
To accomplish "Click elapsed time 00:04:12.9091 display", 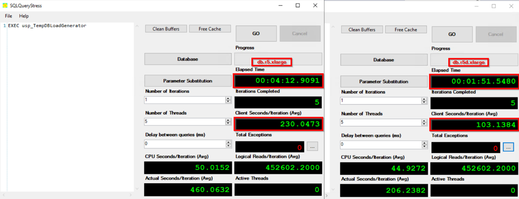I will 278,80.
